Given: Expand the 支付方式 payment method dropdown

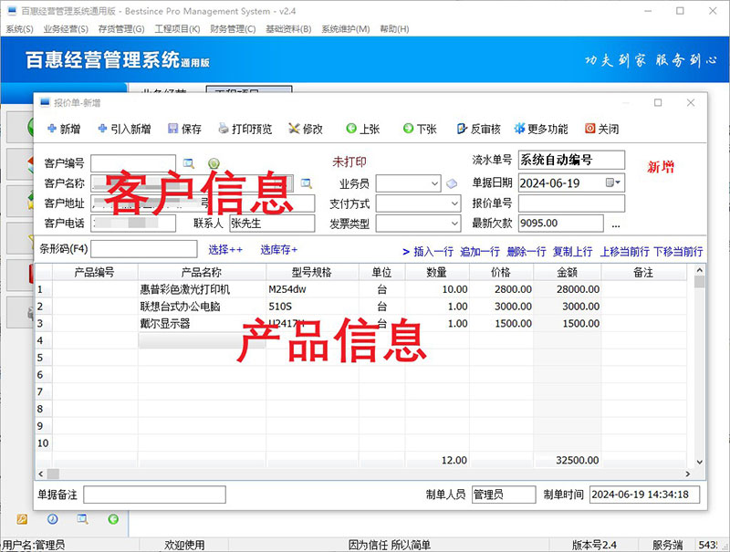Looking at the screenshot, I should tap(455, 203).
